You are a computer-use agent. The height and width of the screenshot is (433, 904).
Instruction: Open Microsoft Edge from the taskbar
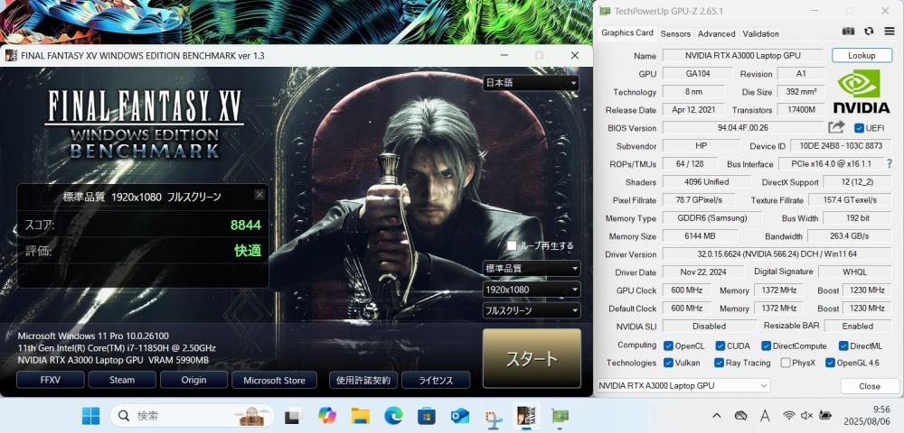[393, 415]
